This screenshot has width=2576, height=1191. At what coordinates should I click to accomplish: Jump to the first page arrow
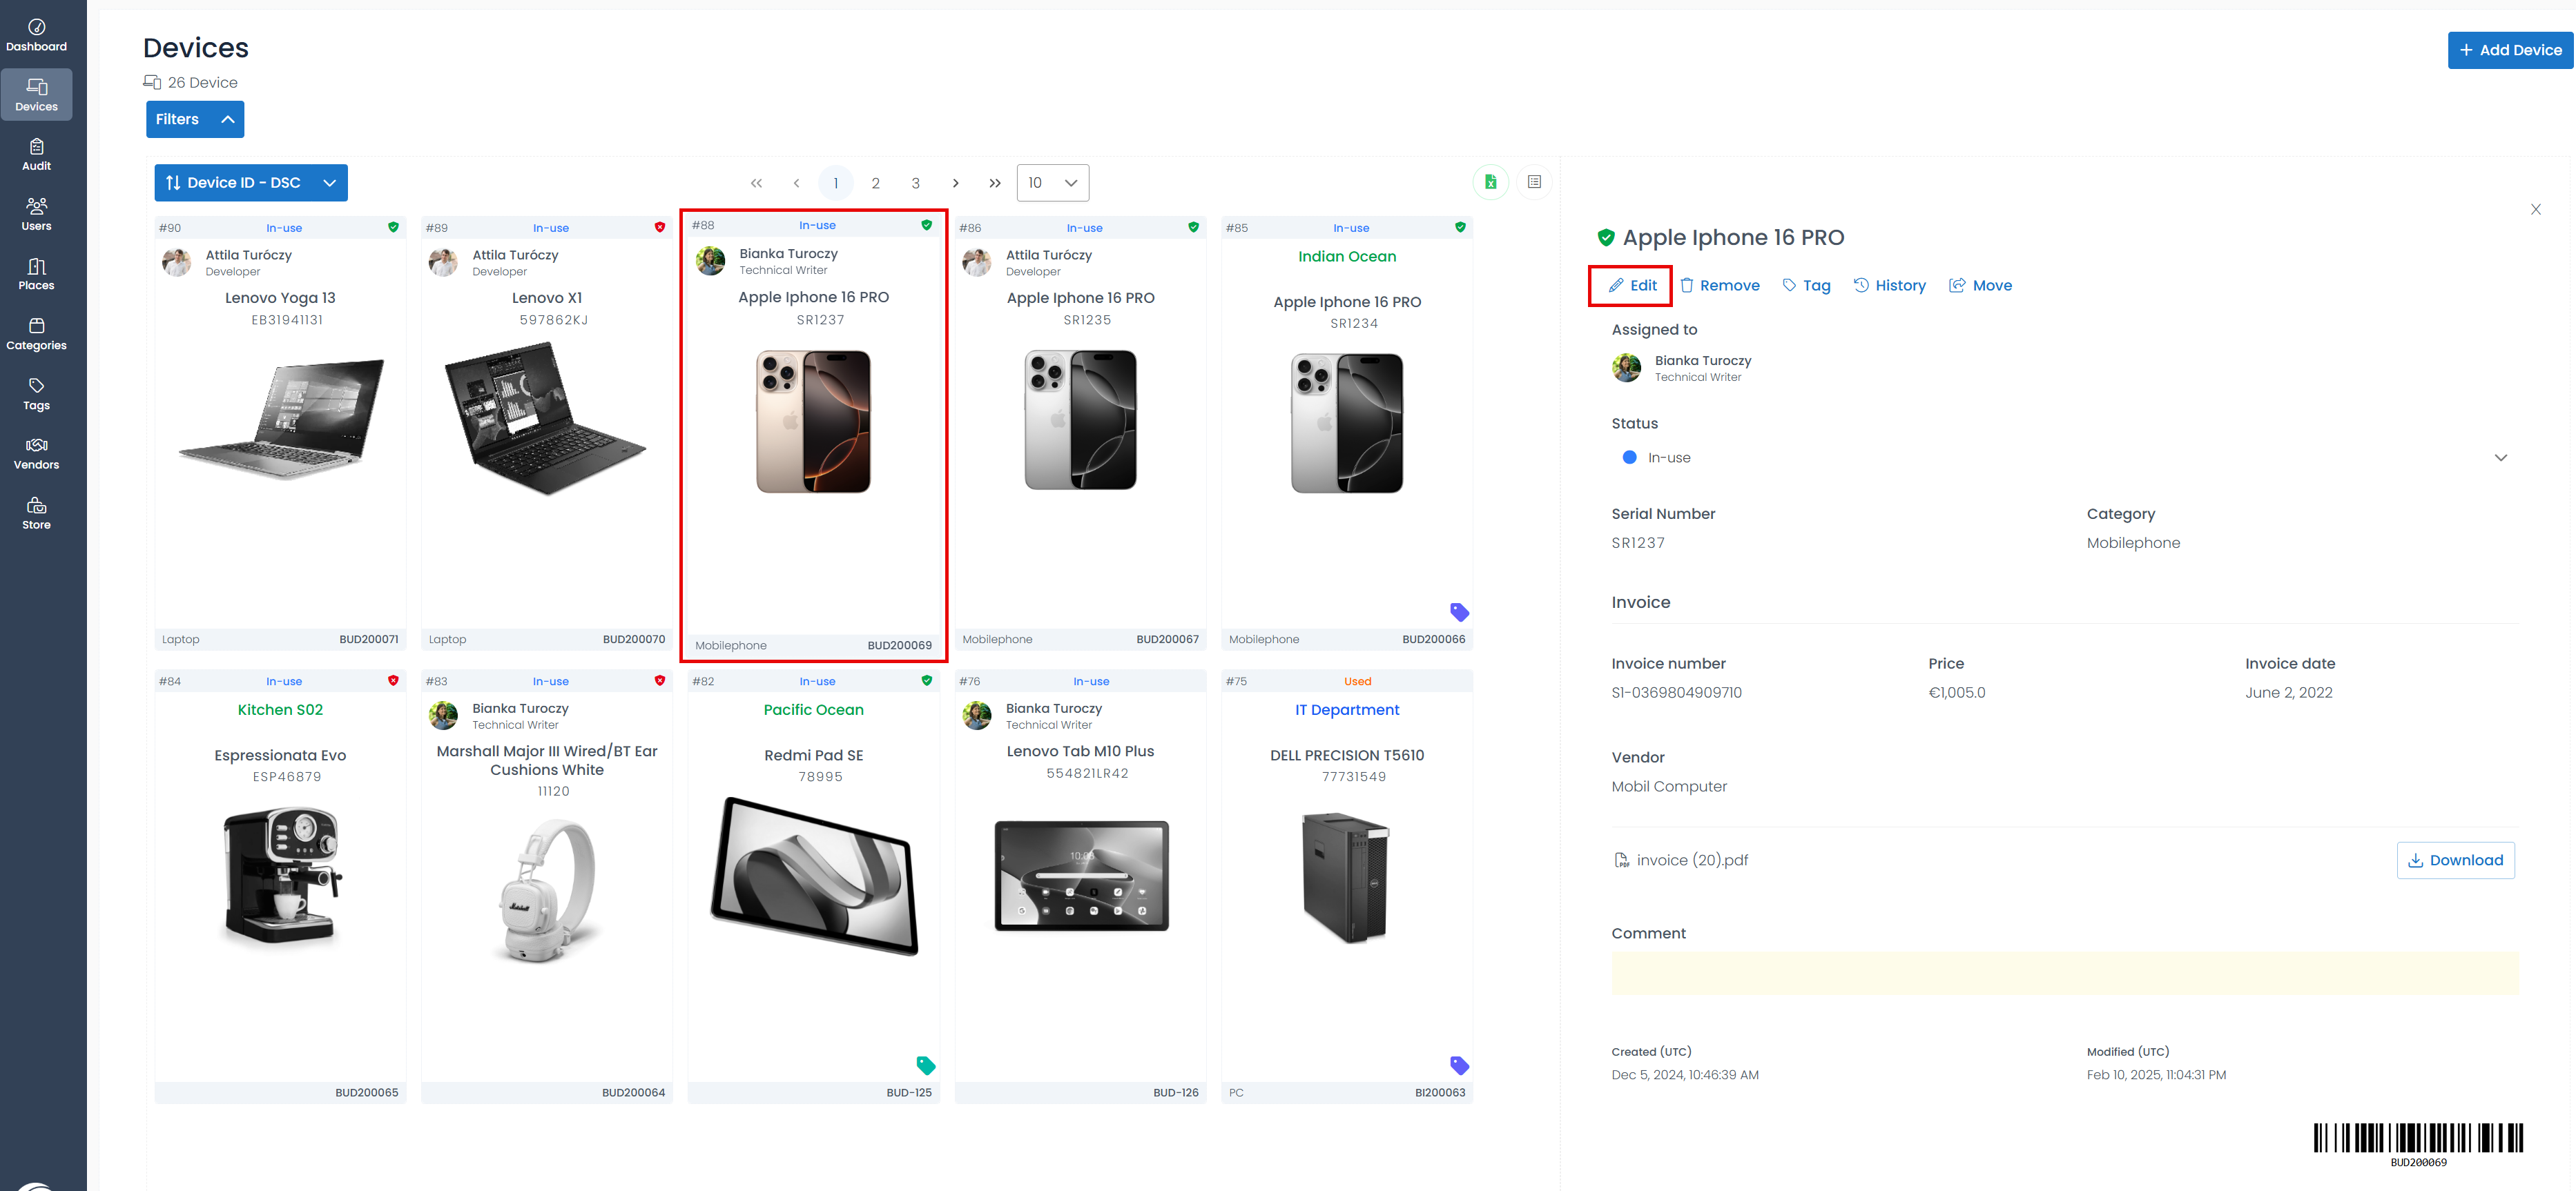tap(756, 183)
